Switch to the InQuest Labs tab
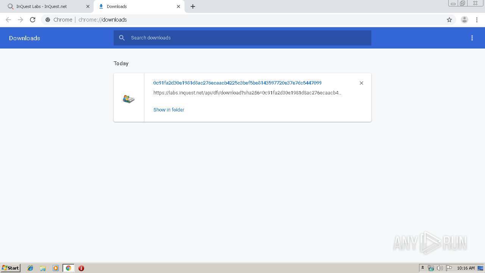The image size is (485, 273). click(x=46, y=6)
